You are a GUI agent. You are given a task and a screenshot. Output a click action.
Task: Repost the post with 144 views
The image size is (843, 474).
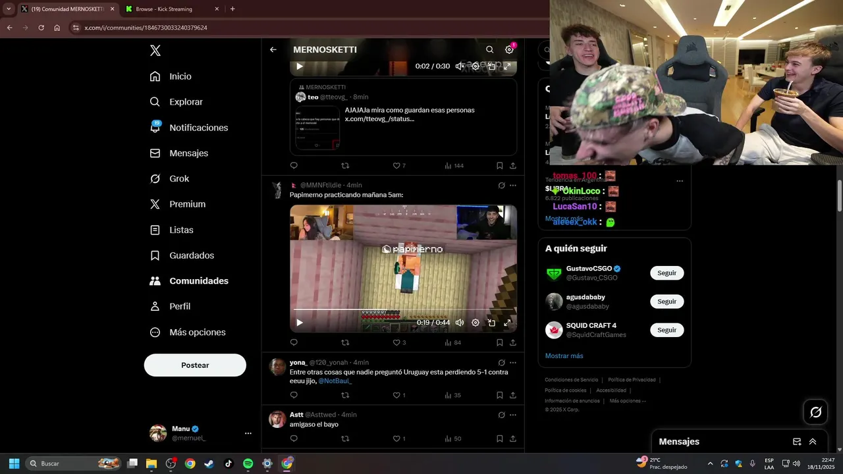click(x=345, y=166)
